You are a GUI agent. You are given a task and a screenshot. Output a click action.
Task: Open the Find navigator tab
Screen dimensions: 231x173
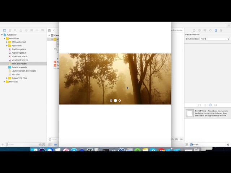15,30
